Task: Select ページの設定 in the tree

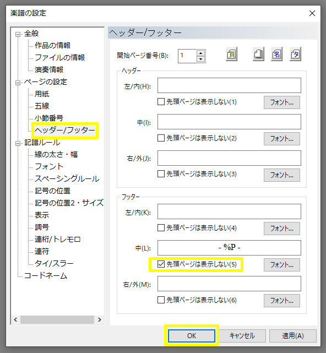Action: tap(46, 82)
